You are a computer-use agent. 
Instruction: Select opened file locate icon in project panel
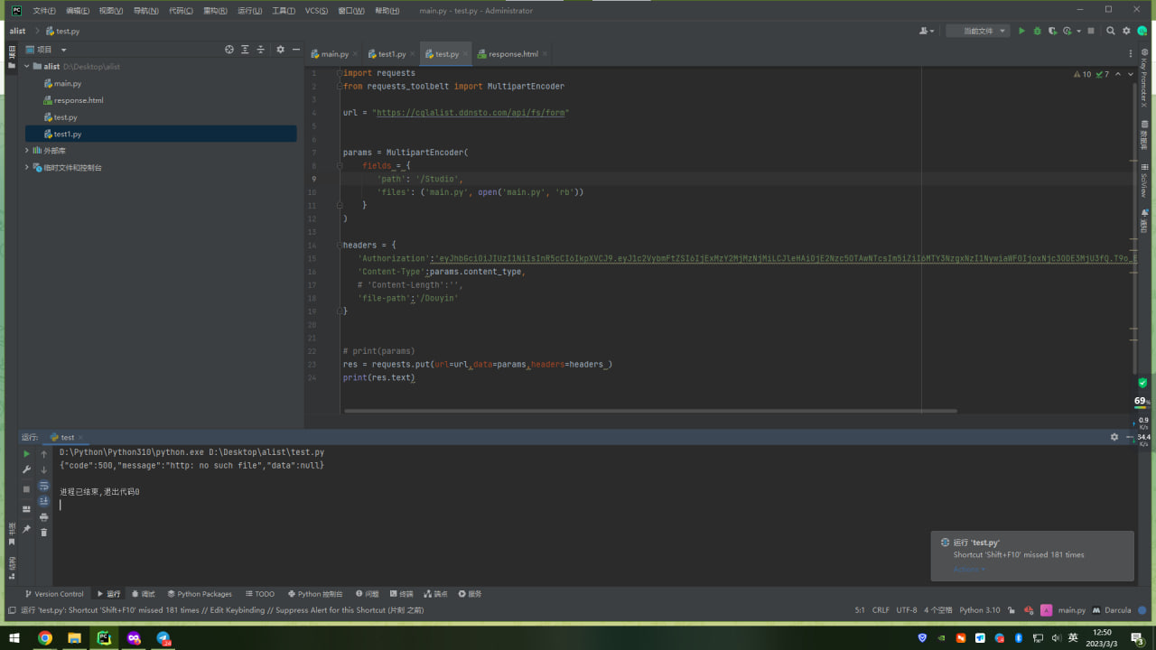pyautogui.click(x=229, y=50)
